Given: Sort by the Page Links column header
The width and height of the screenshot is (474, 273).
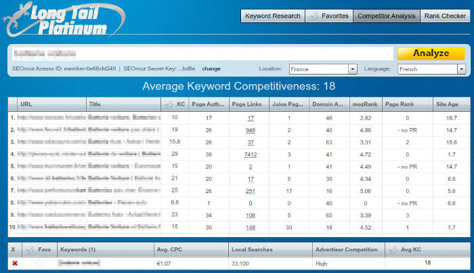Looking at the screenshot, I should click(249, 104).
